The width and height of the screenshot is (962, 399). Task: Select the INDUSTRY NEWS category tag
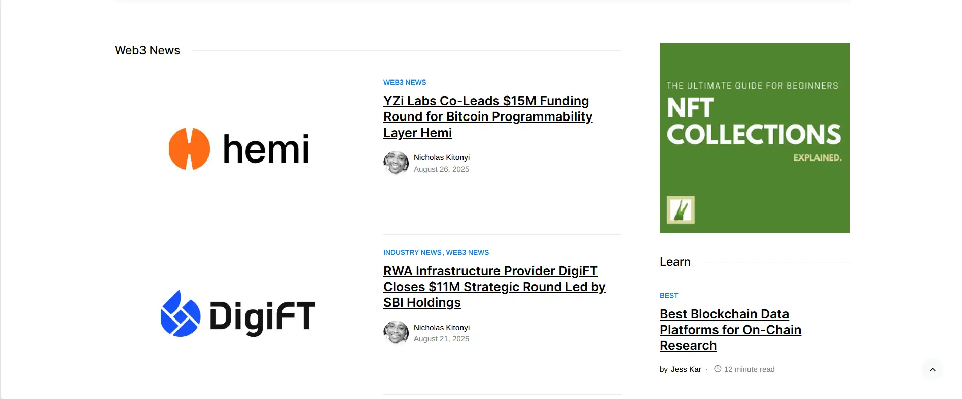pos(412,253)
